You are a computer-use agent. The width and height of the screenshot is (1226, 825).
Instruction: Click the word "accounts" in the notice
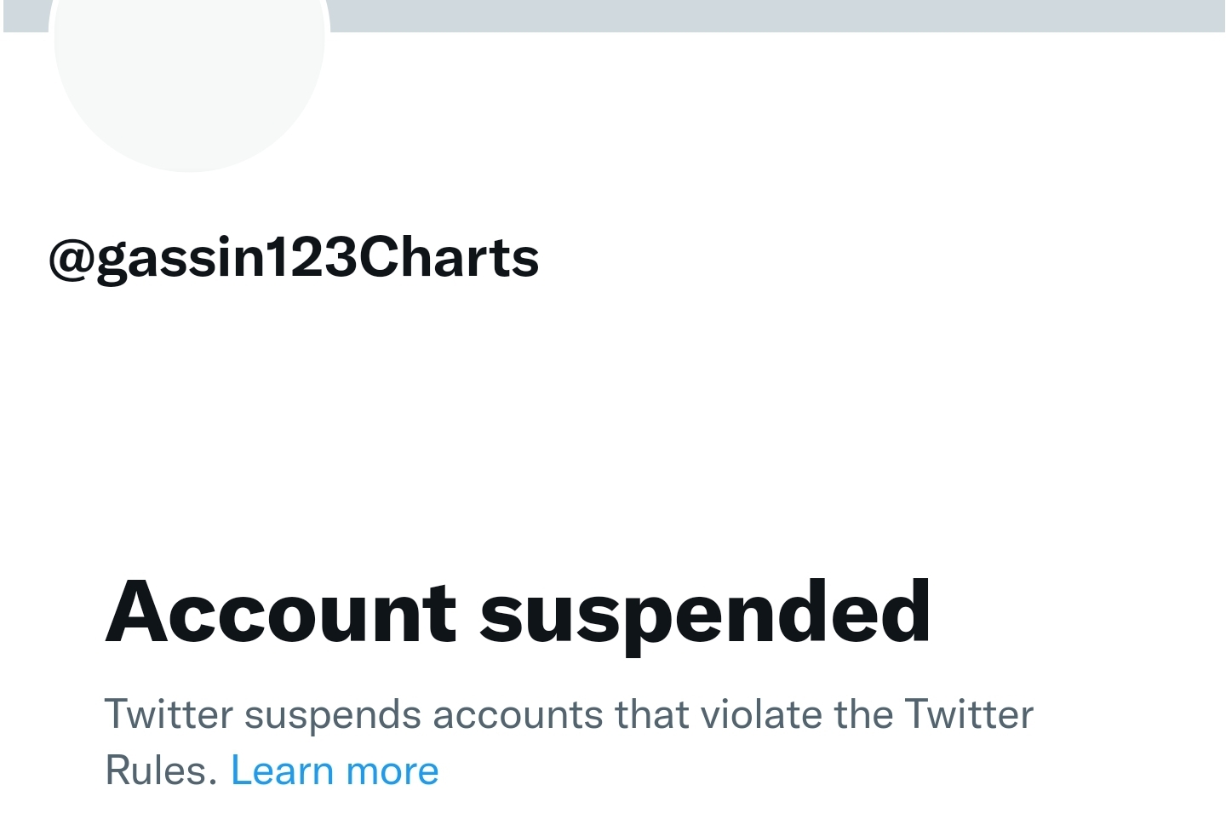pos(518,715)
